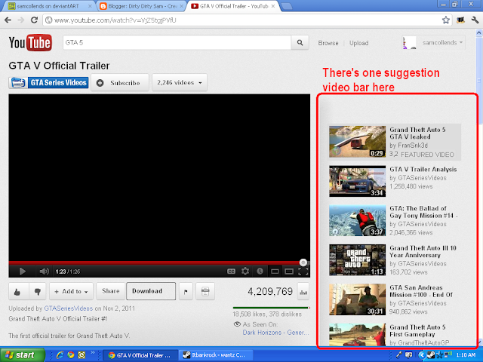Expand the 2,246 videos dropdown
Image resolution: width=483 pixels, height=362 pixels.
180,82
